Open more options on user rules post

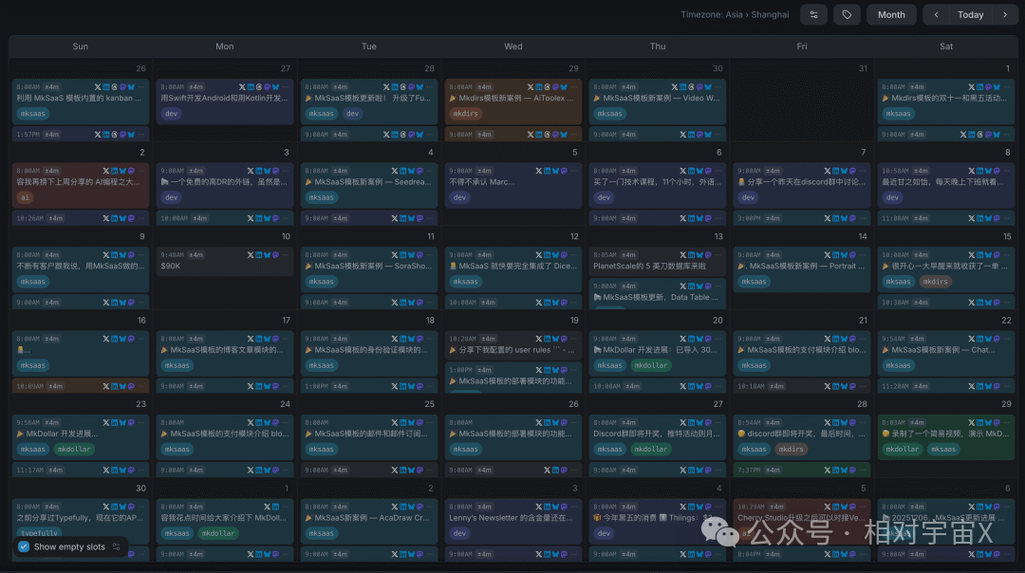pyautogui.click(x=573, y=339)
